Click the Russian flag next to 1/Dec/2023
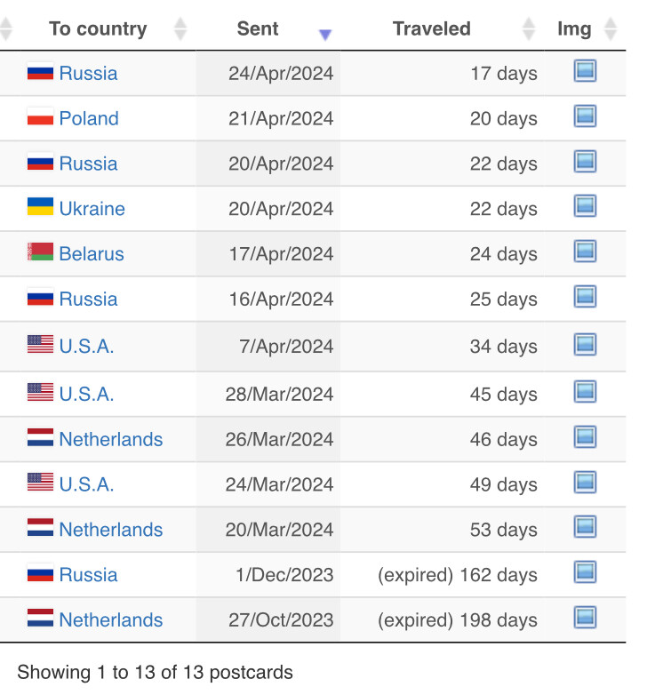 [40, 573]
